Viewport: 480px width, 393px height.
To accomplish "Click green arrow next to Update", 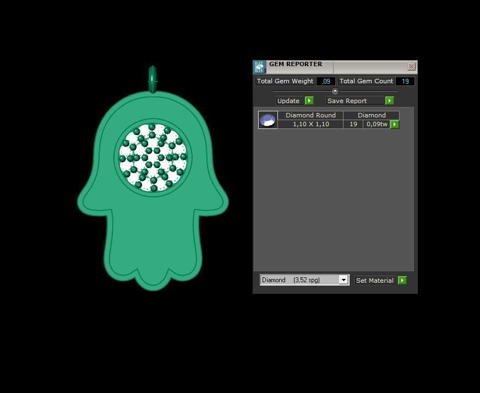I will 309,100.
